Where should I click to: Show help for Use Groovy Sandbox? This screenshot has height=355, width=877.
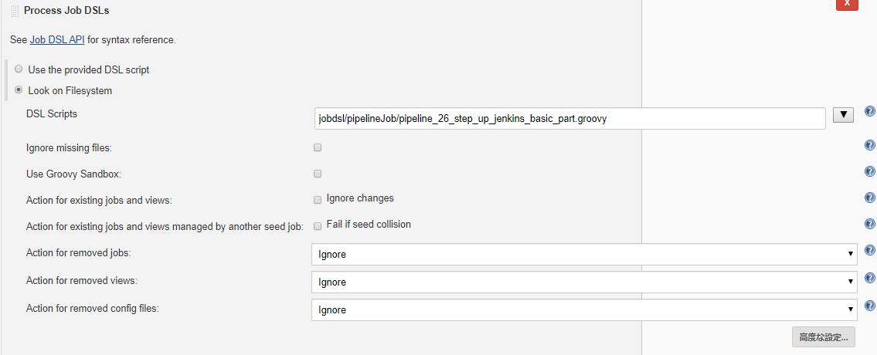coord(869,172)
